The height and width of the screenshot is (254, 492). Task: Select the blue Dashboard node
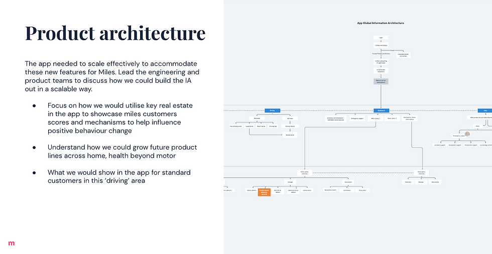tap(381, 110)
